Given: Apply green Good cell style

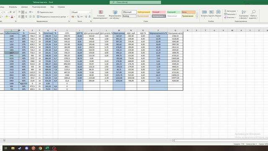Looking at the screenshot, I should tap(173, 12).
